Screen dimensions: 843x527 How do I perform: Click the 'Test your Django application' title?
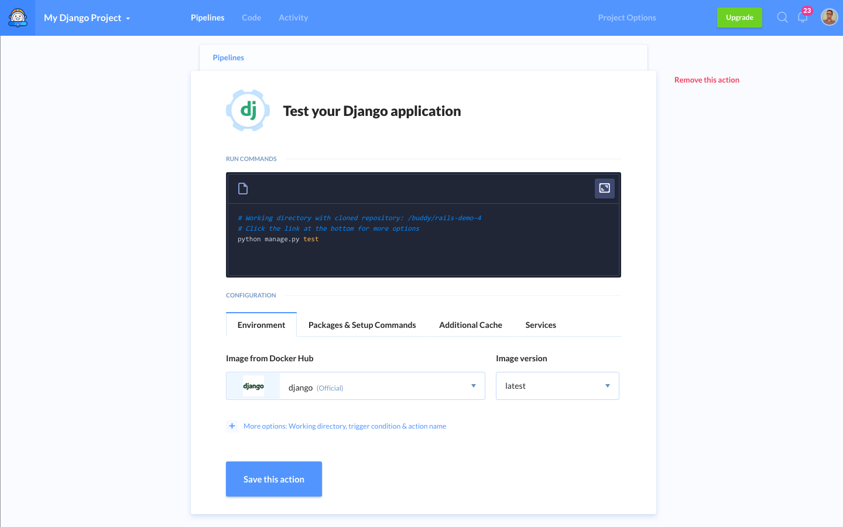point(372,111)
